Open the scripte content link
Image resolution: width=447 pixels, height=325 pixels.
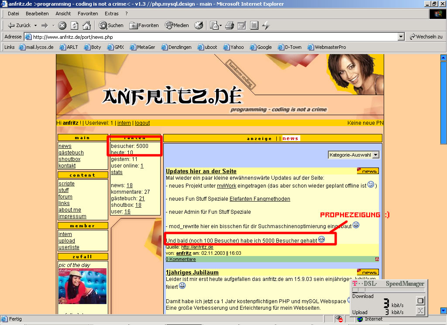tap(66, 184)
